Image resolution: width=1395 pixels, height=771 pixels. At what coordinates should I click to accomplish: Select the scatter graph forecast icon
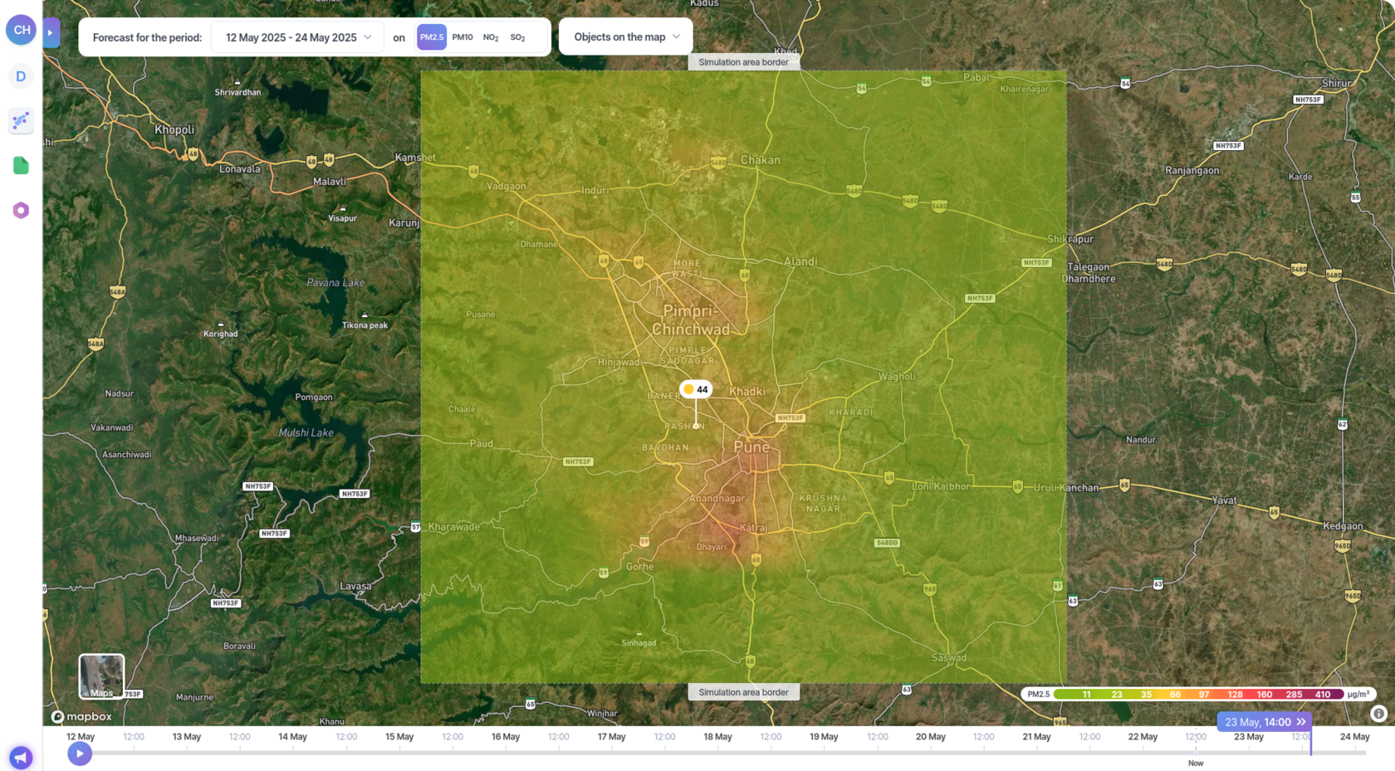tap(21, 121)
